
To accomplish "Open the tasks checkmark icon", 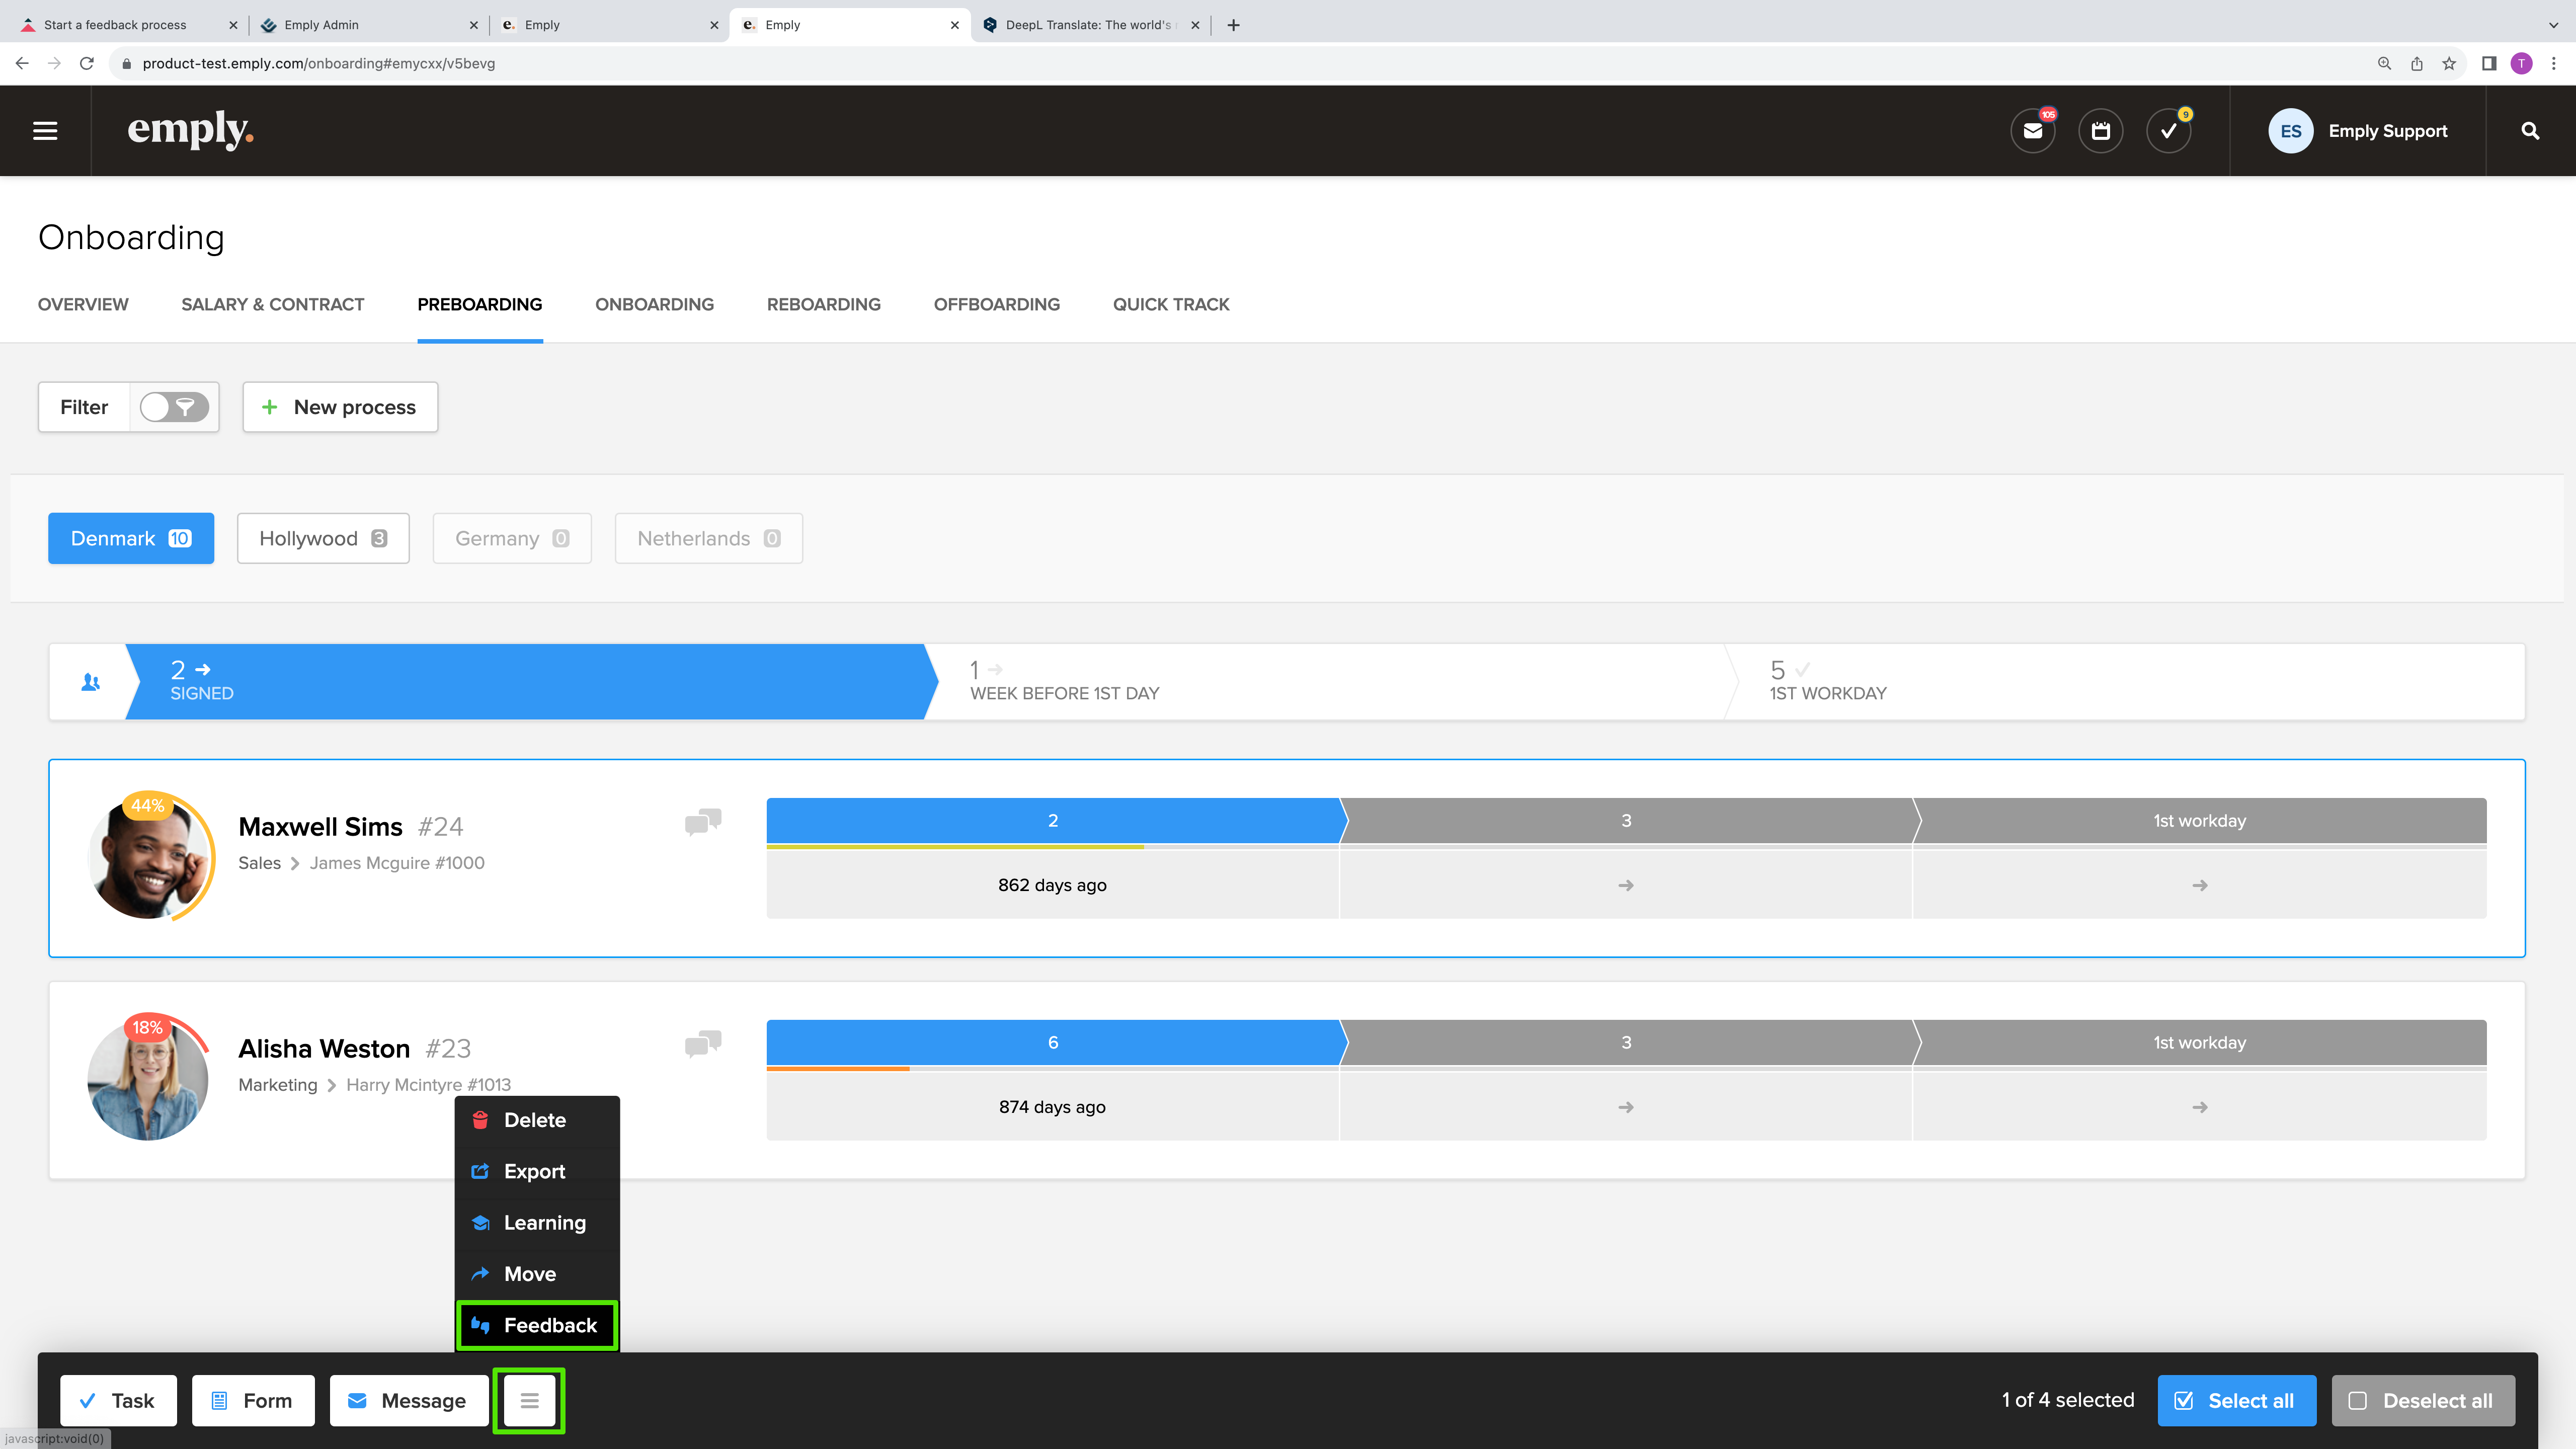I will (2168, 131).
